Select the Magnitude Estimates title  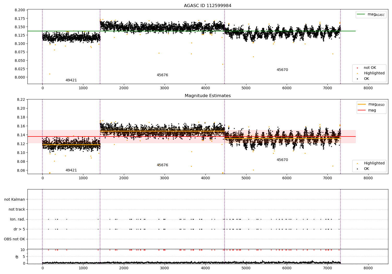[207, 96]
